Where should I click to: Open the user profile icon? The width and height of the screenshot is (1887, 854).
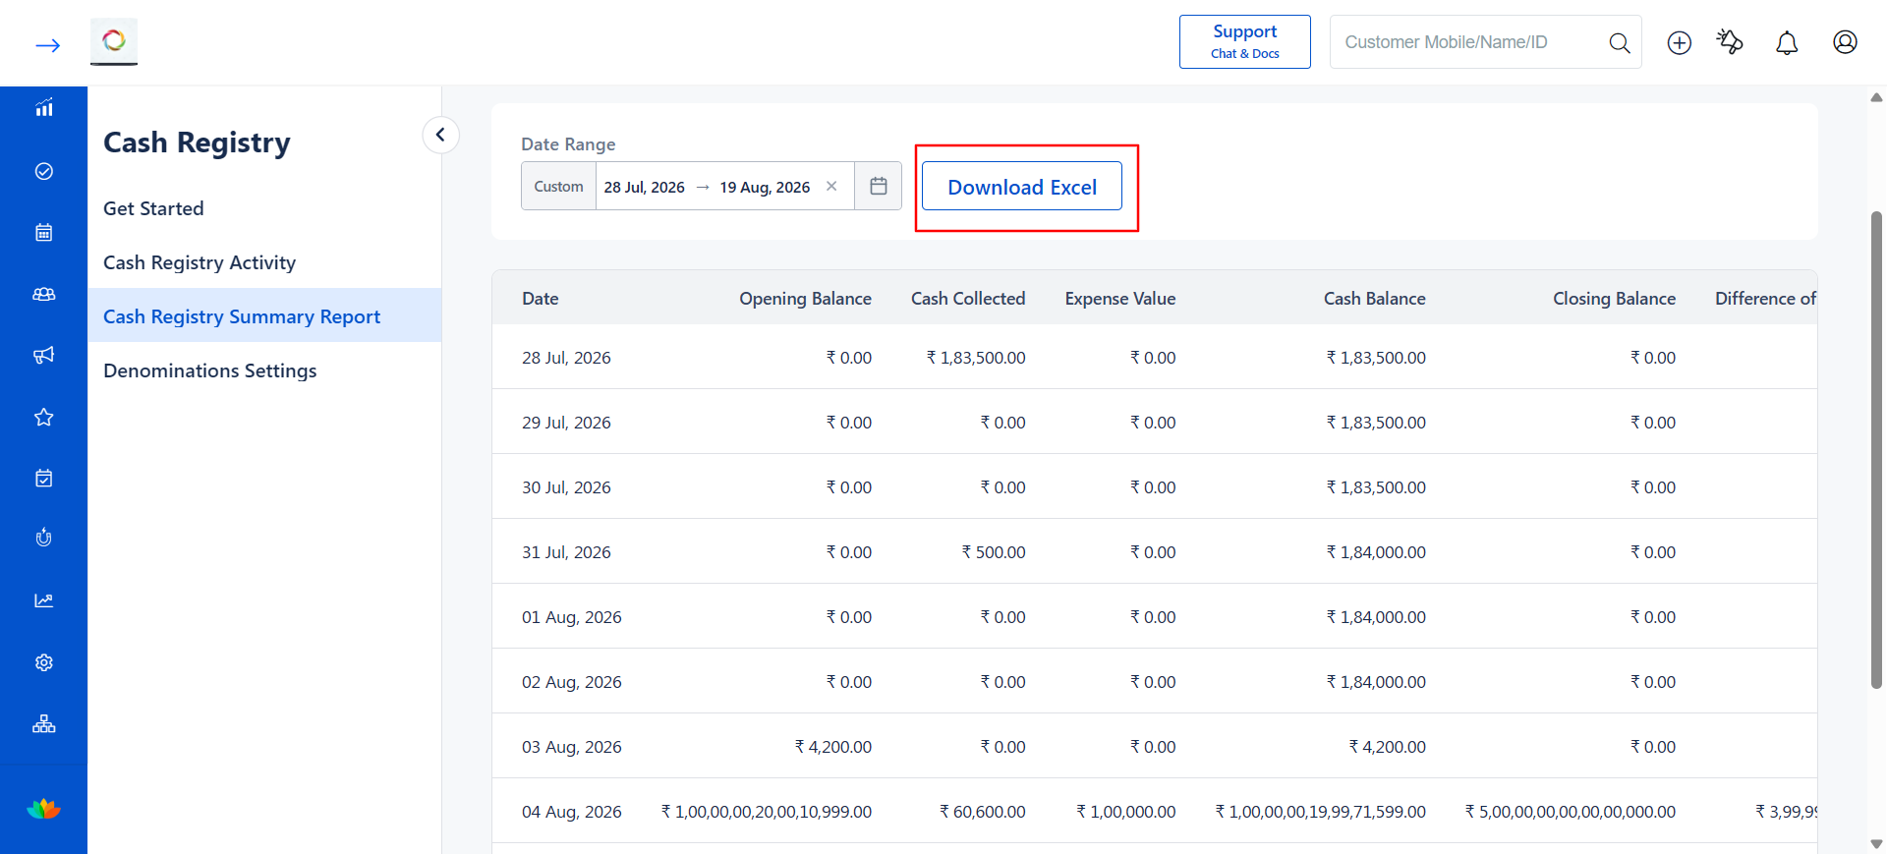pos(1845,42)
